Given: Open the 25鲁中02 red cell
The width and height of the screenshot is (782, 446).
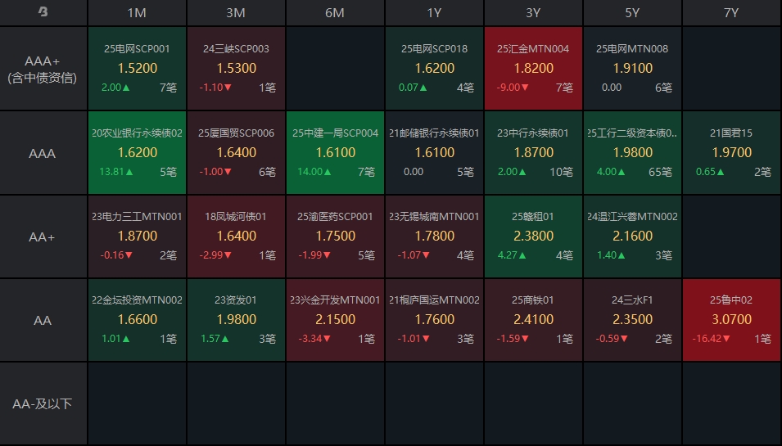Looking at the screenshot, I should [731, 320].
